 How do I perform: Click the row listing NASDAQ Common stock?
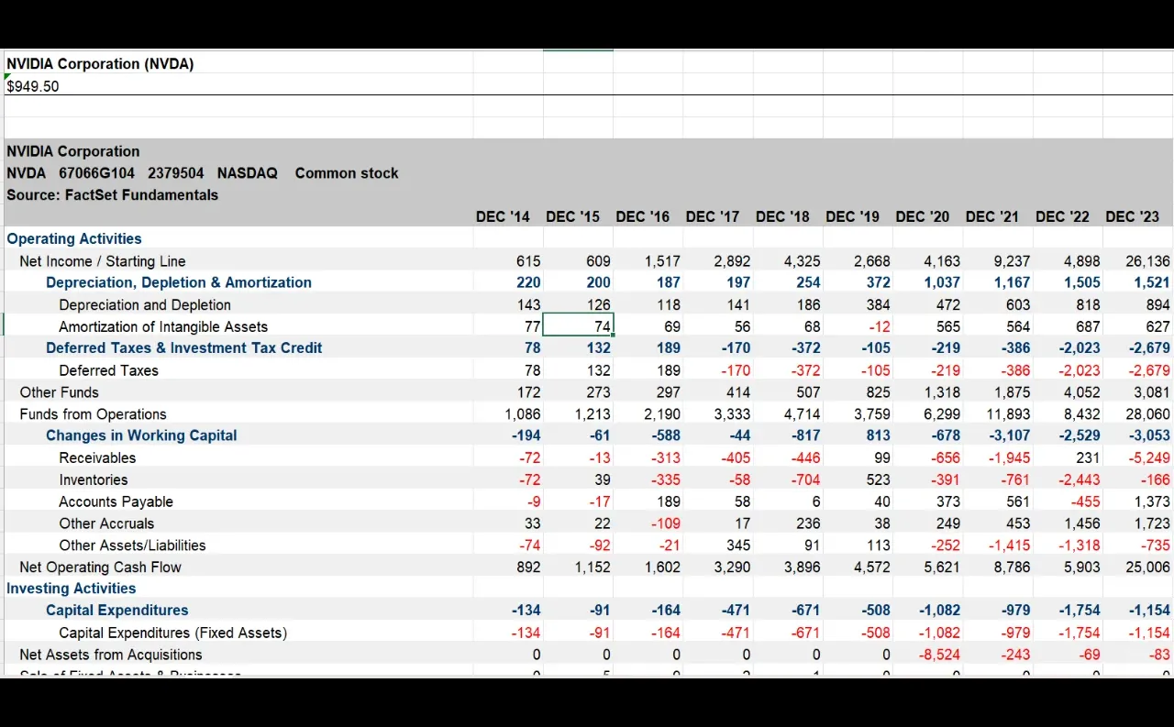click(203, 172)
